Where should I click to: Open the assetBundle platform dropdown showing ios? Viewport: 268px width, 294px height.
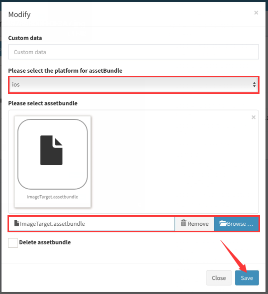(x=133, y=85)
